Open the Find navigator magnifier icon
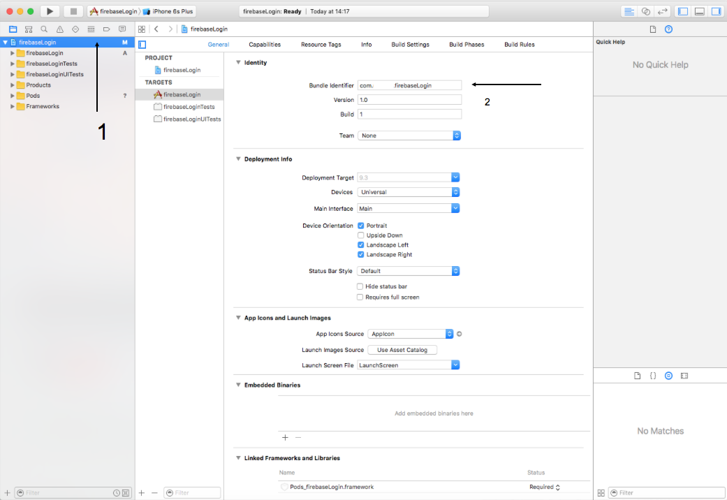The width and height of the screenshot is (727, 500). click(44, 29)
